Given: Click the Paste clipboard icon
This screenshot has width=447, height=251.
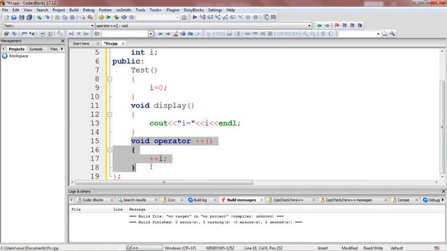Looking at the screenshot, I should click(73, 17).
